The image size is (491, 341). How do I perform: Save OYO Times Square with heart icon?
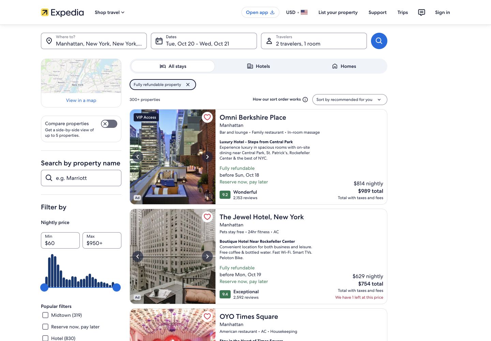207,316
